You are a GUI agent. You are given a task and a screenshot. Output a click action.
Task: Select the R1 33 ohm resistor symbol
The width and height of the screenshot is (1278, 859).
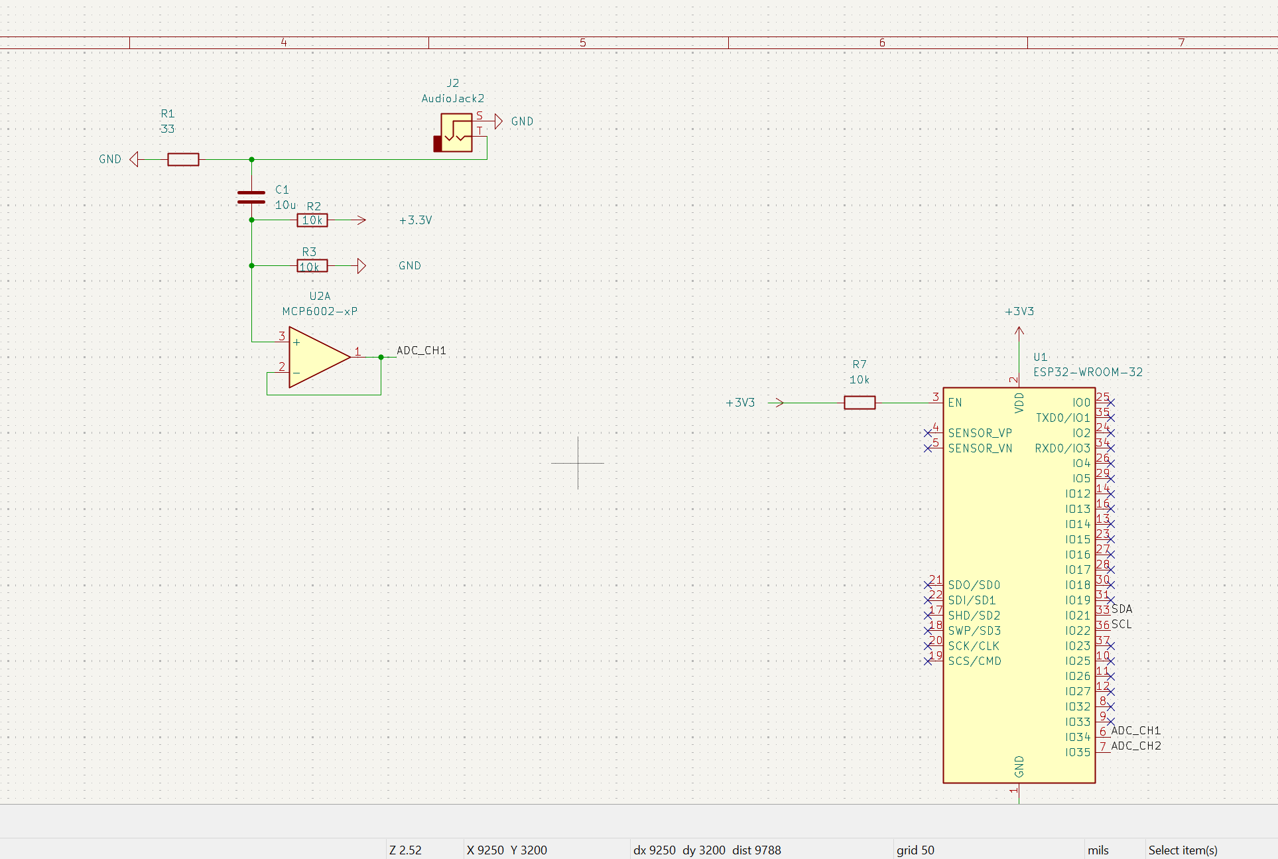183,159
